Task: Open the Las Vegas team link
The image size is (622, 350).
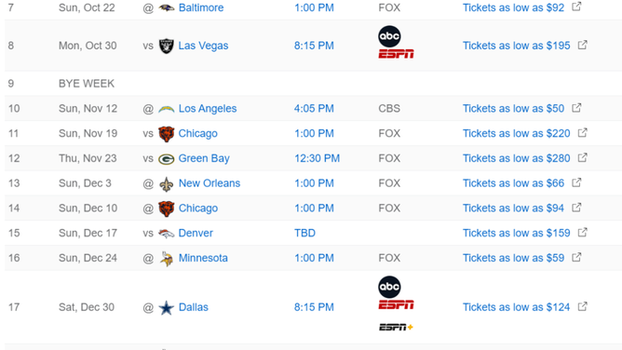Action: tap(203, 46)
